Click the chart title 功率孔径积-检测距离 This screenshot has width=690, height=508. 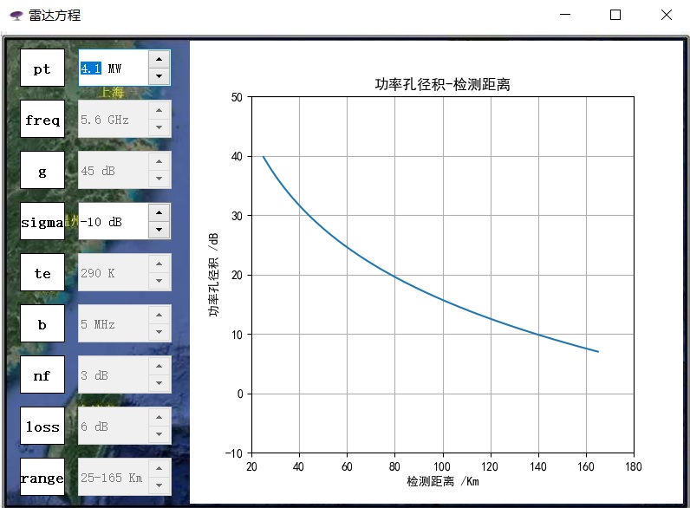pos(442,84)
